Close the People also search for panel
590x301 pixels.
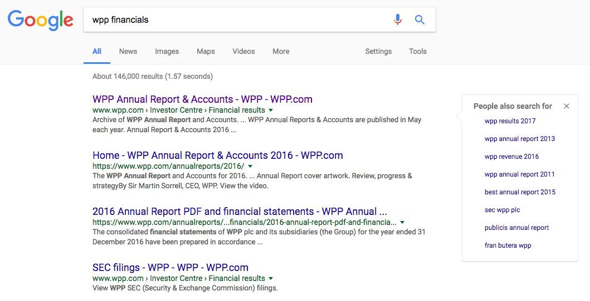(566, 106)
